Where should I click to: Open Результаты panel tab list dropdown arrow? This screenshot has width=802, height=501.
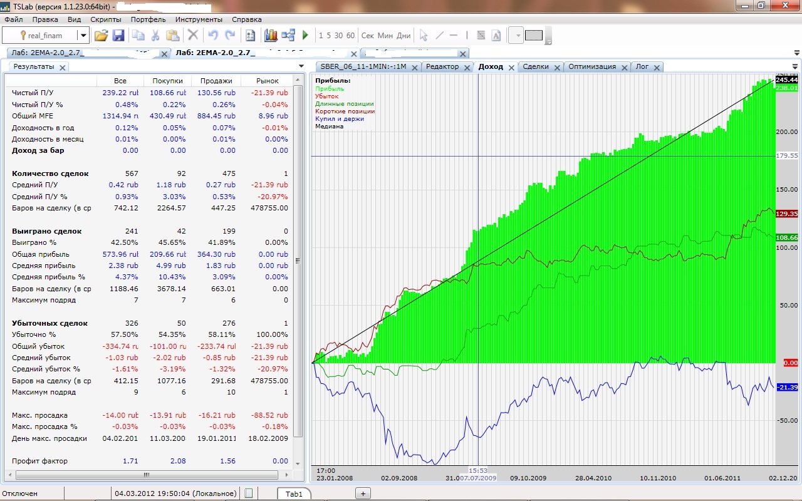(301, 66)
